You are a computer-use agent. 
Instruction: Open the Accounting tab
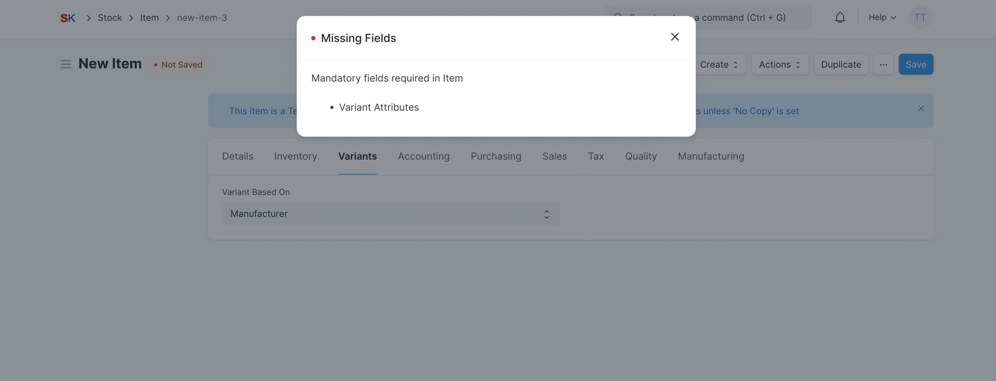pos(423,156)
